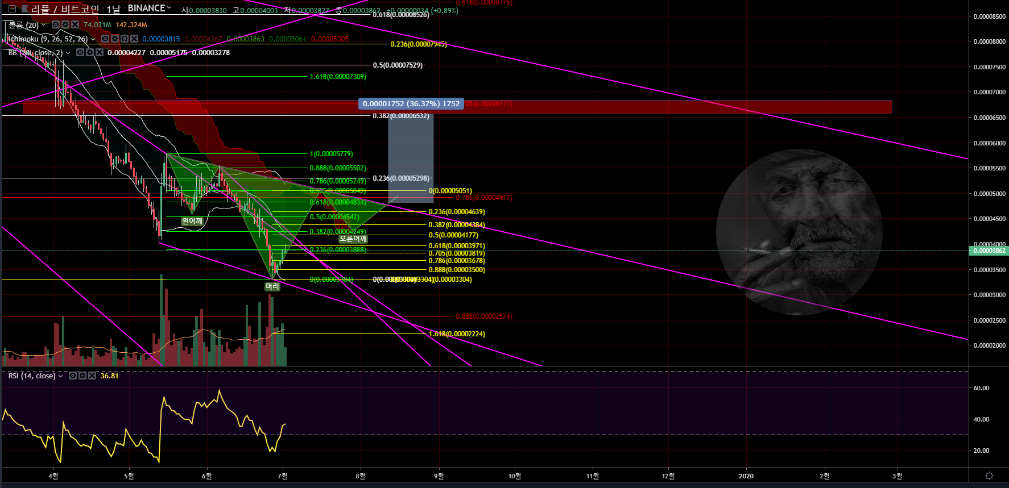Remove the RSI indicator pane
Viewport: 1009px width, 488px height.
tap(92, 376)
